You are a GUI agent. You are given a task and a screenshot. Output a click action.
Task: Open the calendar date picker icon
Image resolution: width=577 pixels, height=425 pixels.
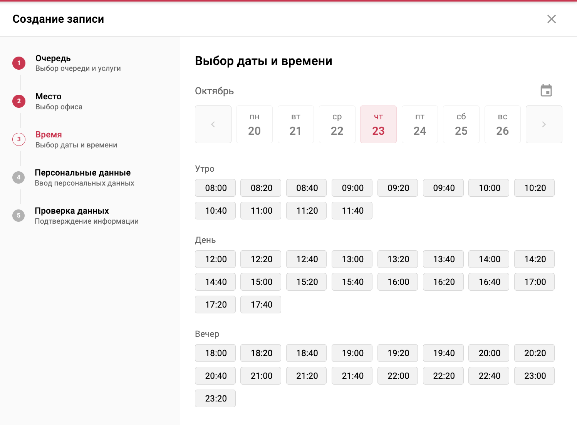[546, 90]
